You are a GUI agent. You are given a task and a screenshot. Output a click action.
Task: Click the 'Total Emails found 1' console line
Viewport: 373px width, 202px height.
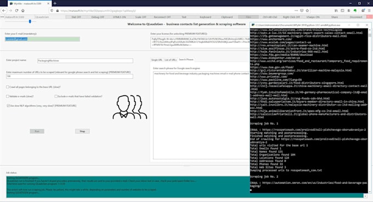tap(265, 148)
